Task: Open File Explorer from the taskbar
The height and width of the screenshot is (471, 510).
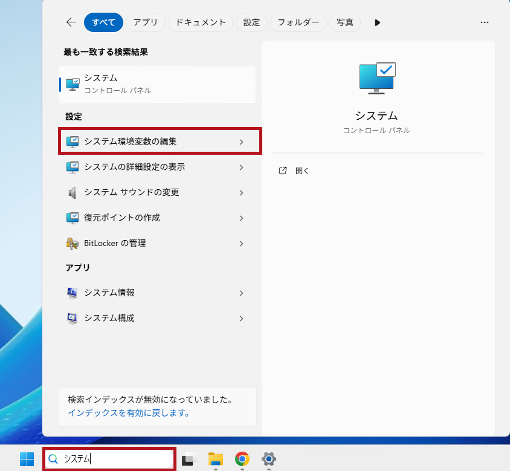Action: pyautogui.click(x=215, y=460)
